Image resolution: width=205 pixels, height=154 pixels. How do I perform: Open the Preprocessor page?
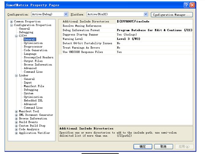pos(33,46)
